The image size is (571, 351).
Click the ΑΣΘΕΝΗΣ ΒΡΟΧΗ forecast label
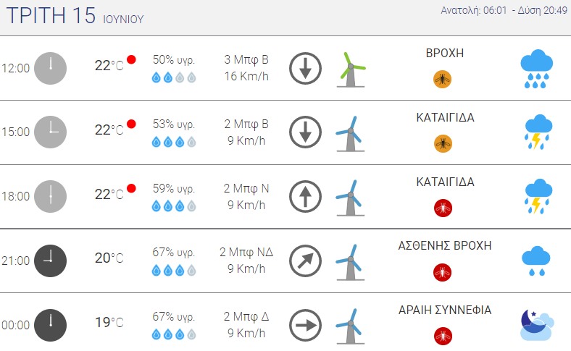tap(445, 246)
